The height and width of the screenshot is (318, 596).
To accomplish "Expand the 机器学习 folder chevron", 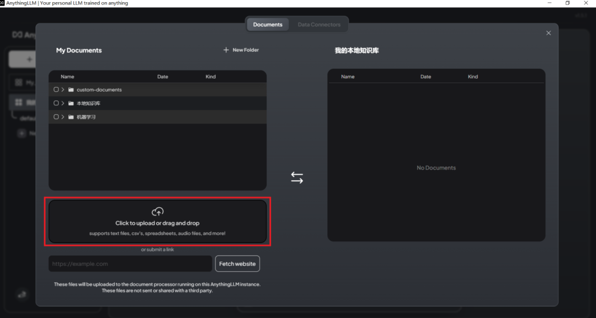I will coord(63,117).
